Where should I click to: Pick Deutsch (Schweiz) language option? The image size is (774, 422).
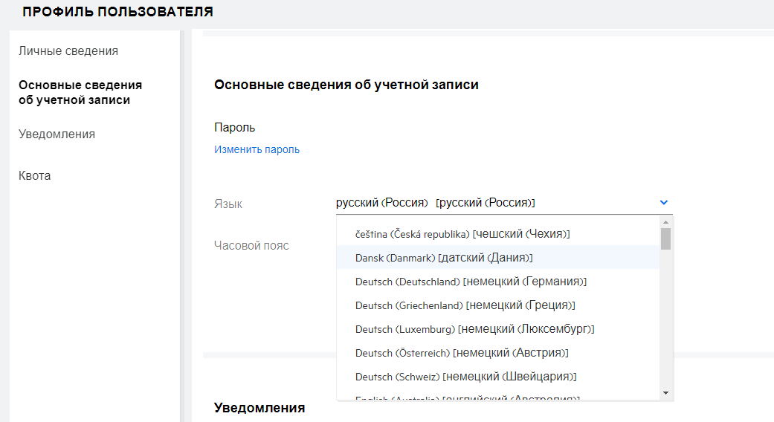point(466,377)
